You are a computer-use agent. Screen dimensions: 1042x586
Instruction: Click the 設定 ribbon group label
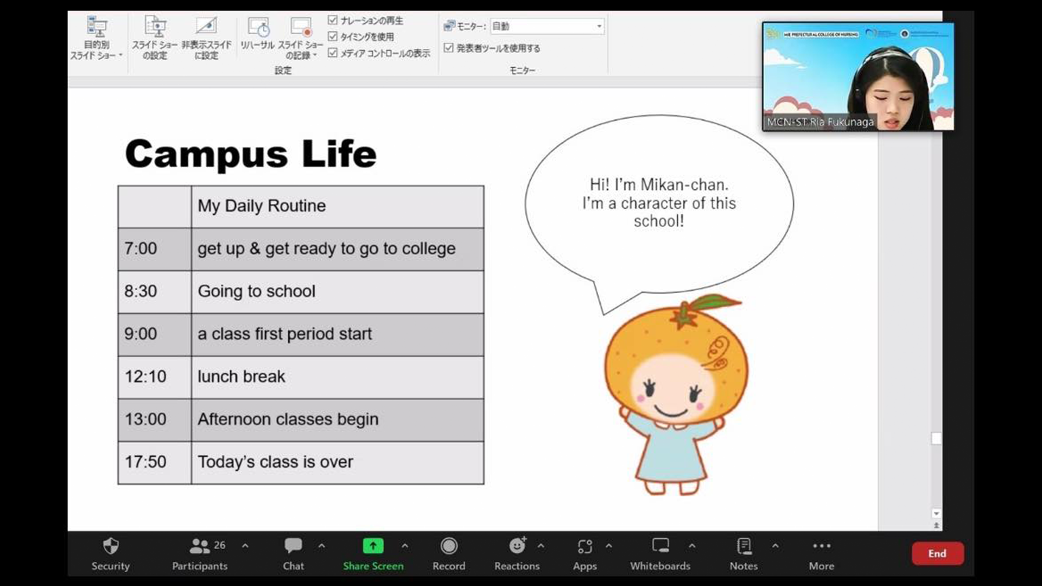pos(283,71)
